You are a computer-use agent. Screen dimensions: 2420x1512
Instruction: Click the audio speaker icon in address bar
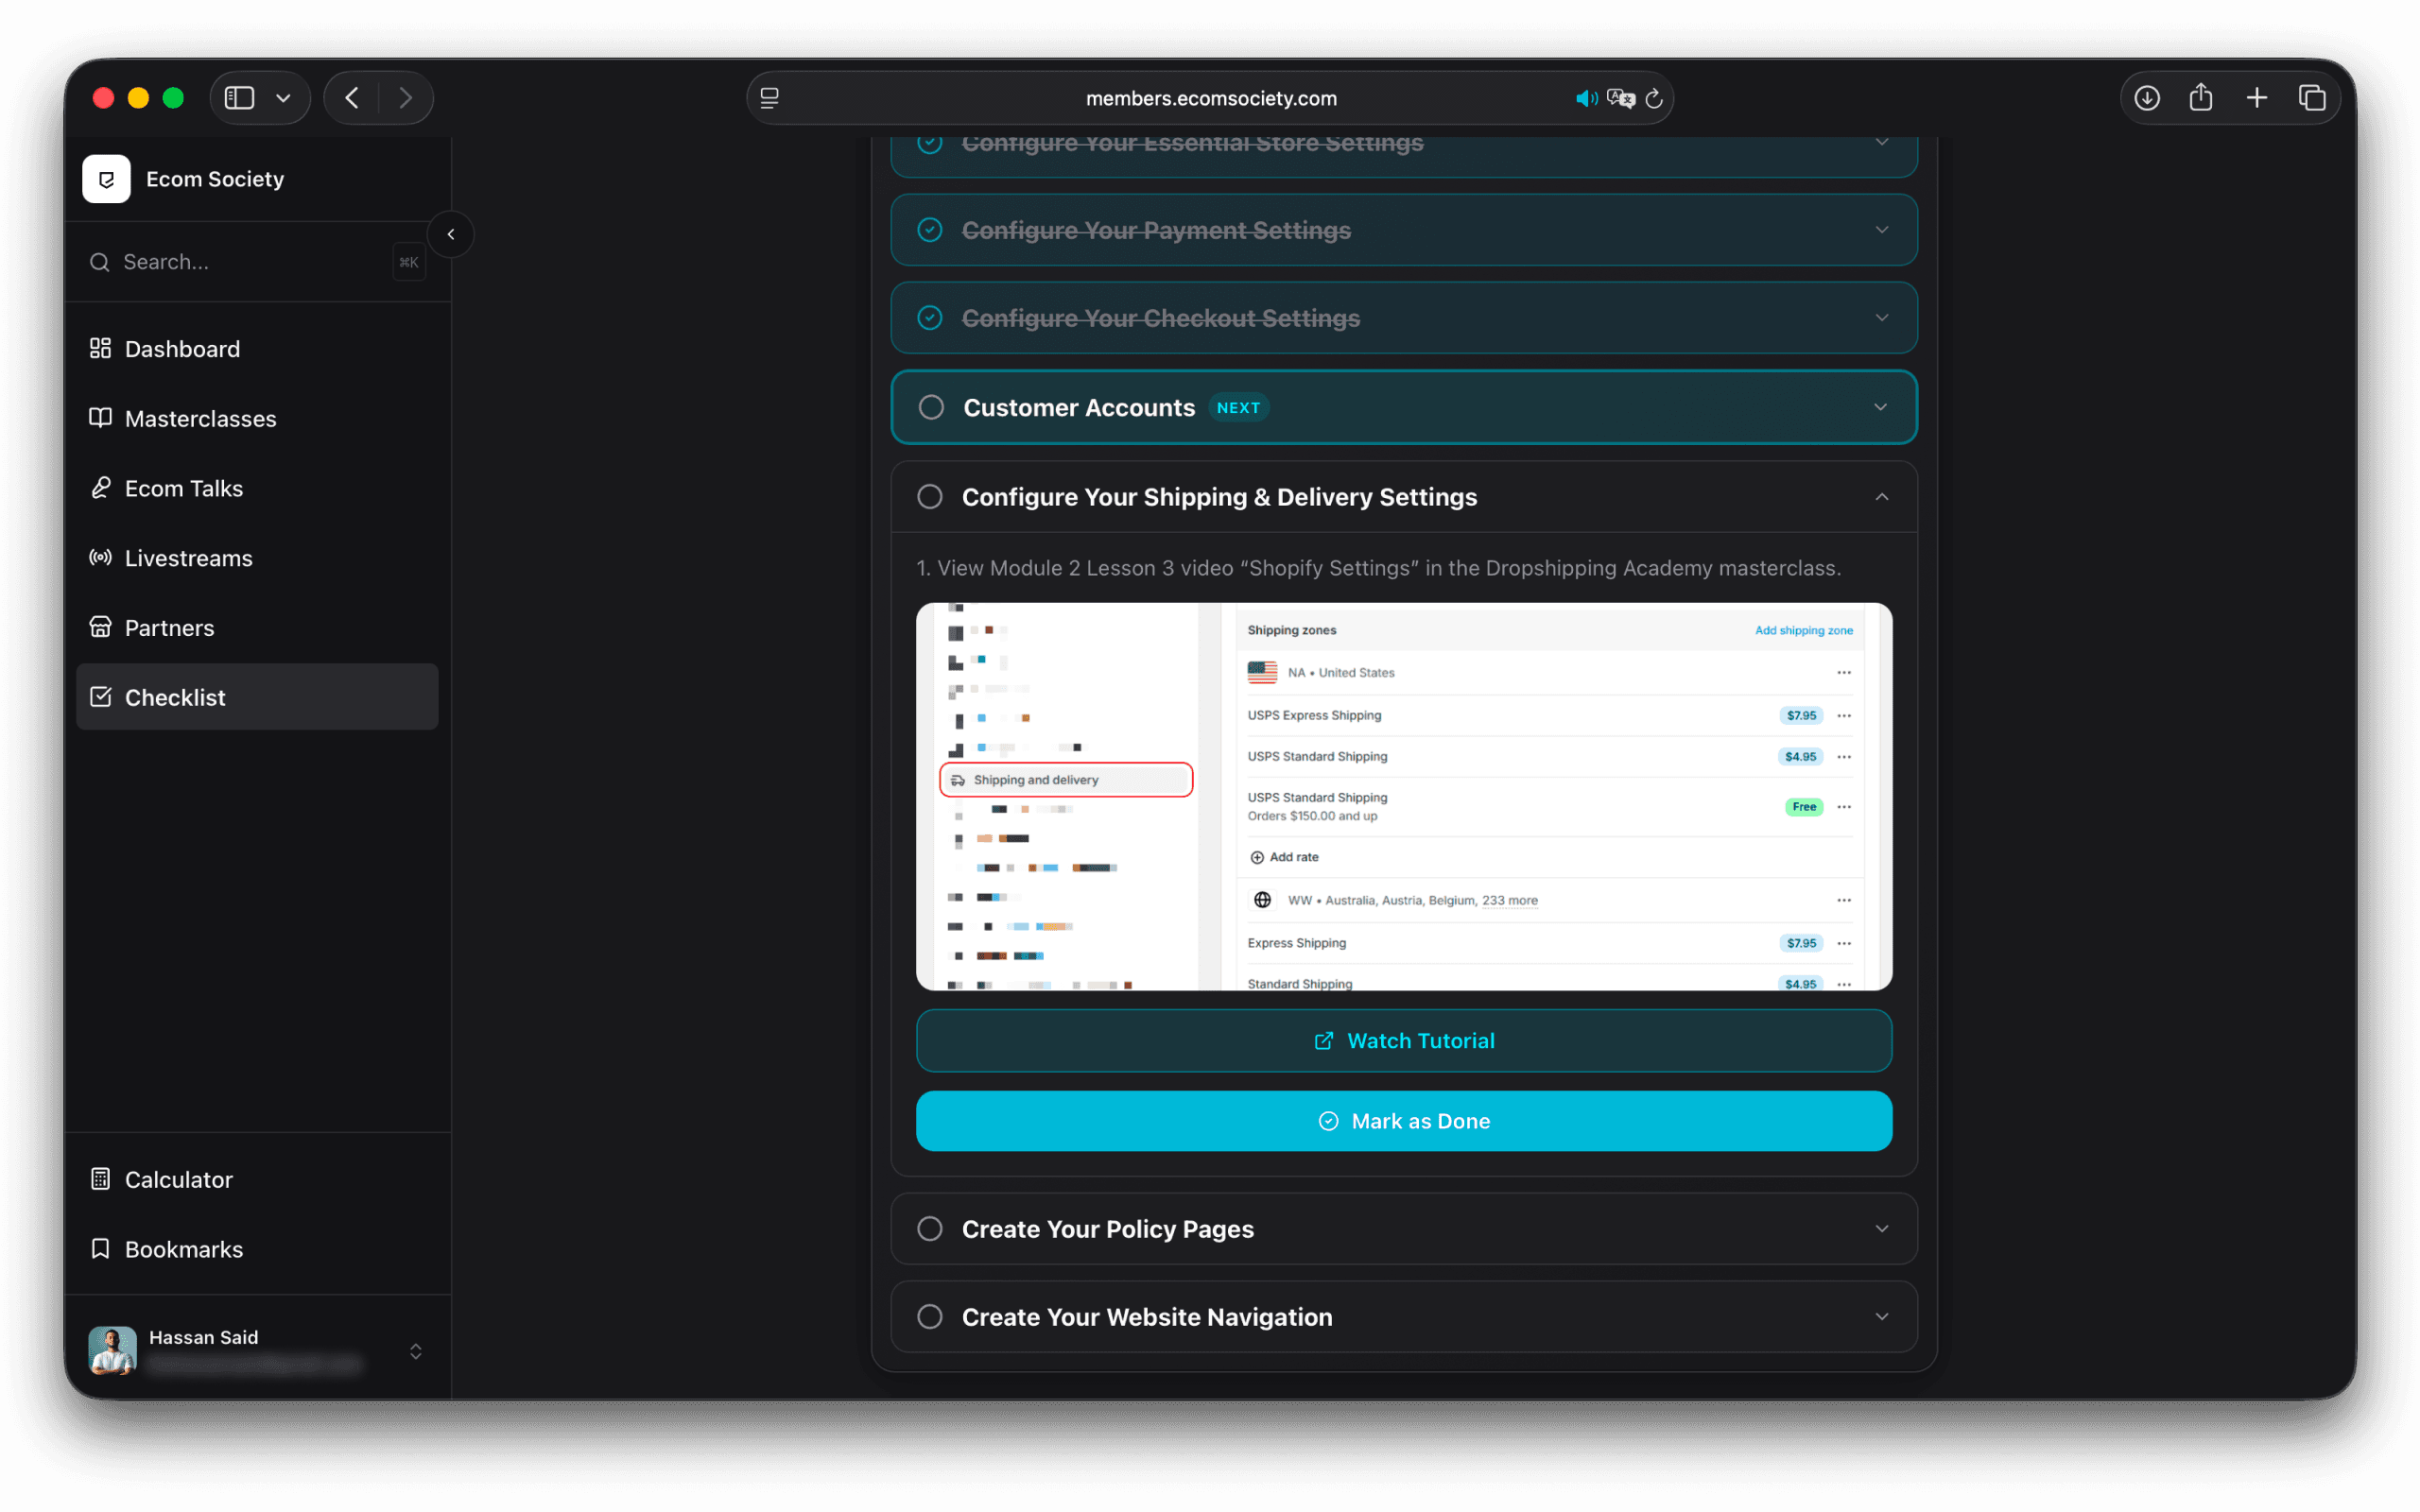point(1586,98)
